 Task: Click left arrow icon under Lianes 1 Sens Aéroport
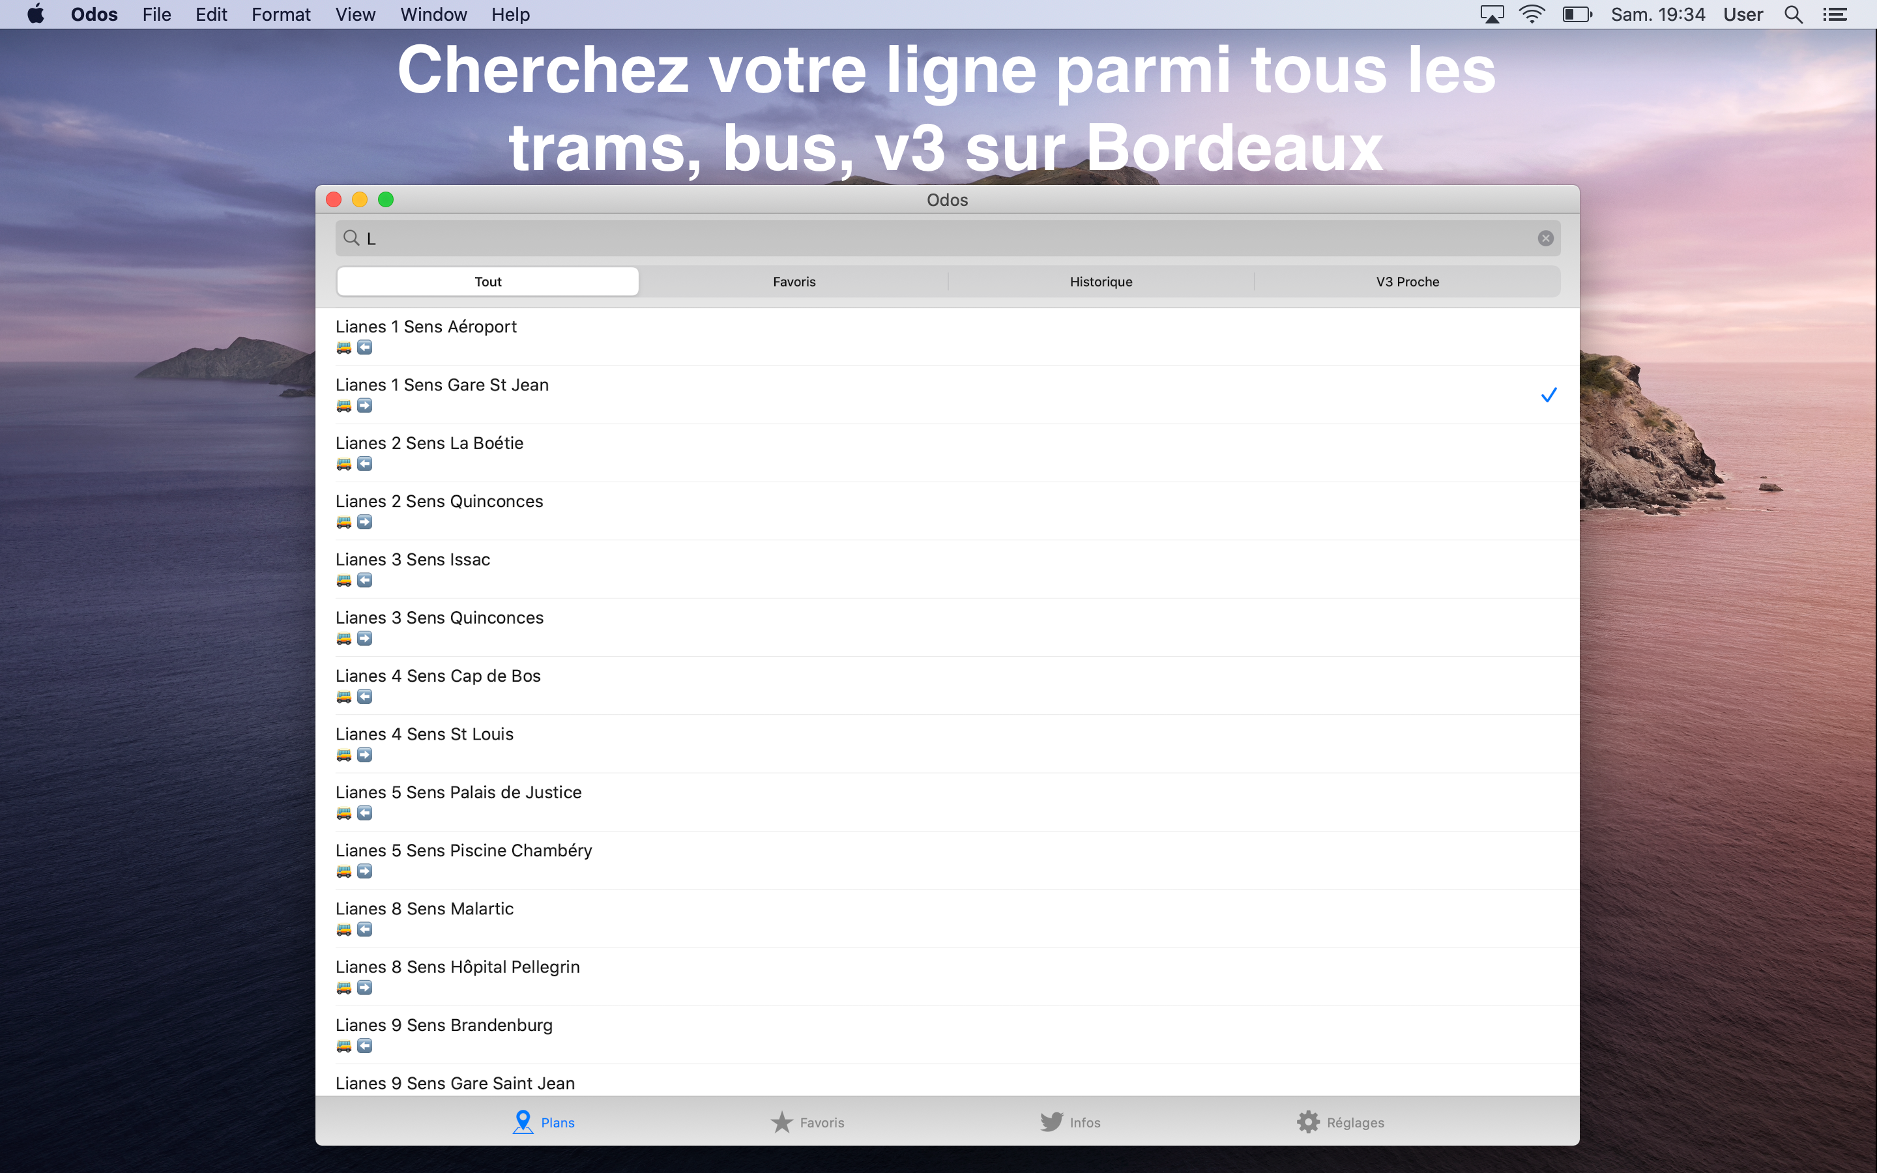pos(364,347)
